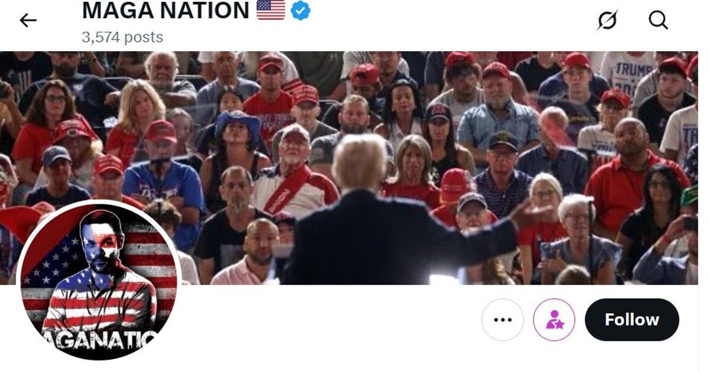Expand account actions with the ellipsis button
Image resolution: width=709 pixels, height=372 pixels.
pos(503,319)
